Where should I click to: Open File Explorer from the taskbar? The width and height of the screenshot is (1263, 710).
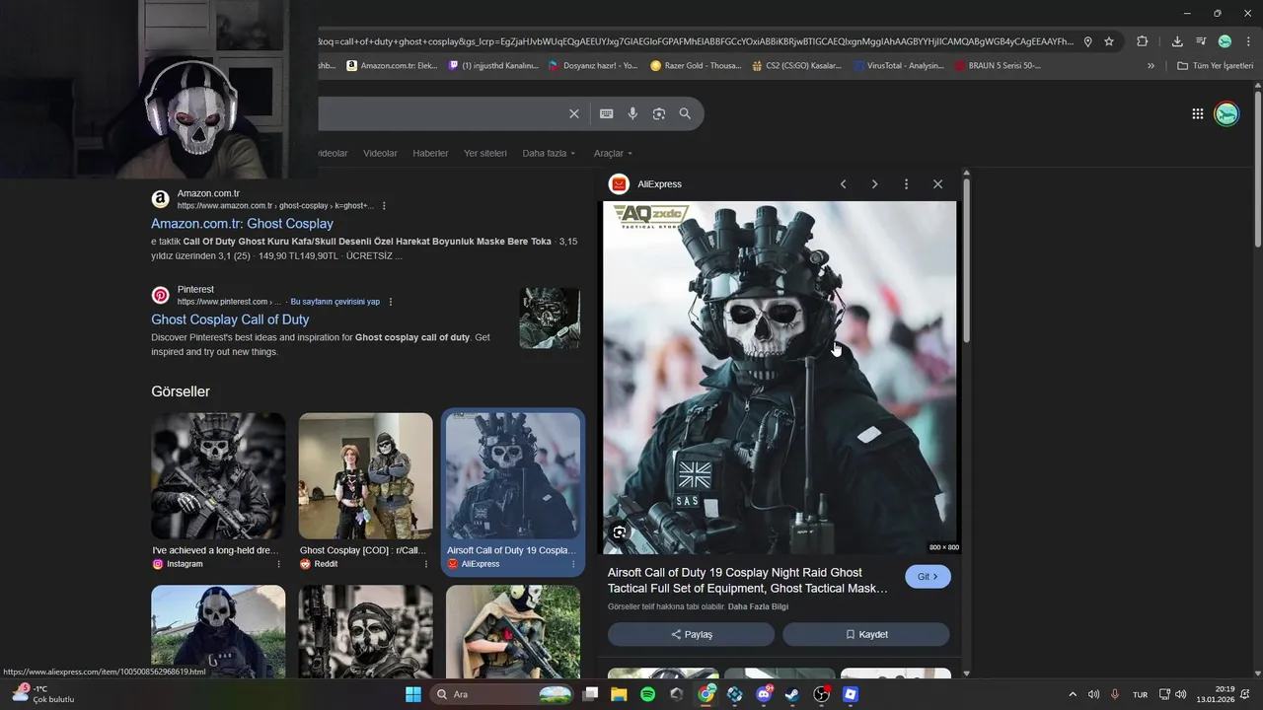pos(619,694)
